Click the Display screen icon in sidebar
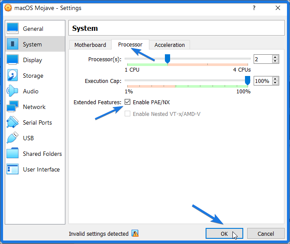This screenshot has width=290, height=244. [13, 59]
